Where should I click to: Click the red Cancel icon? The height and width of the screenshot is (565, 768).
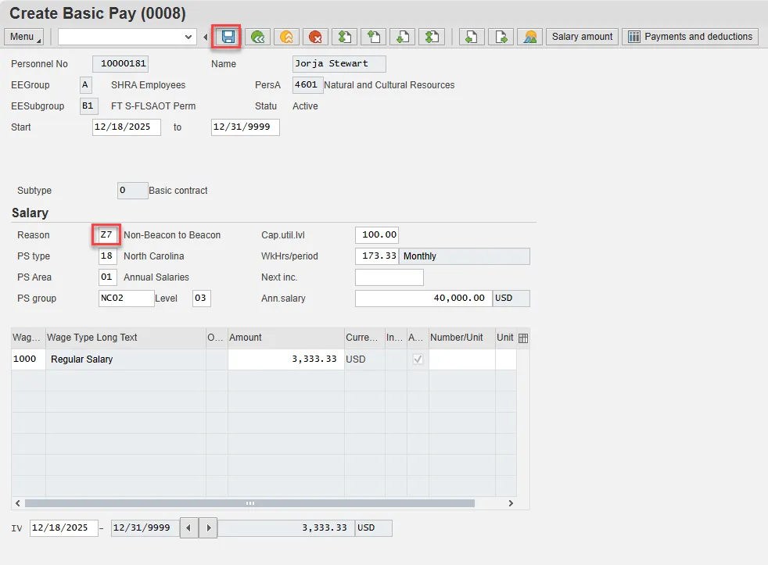pyautogui.click(x=315, y=37)
